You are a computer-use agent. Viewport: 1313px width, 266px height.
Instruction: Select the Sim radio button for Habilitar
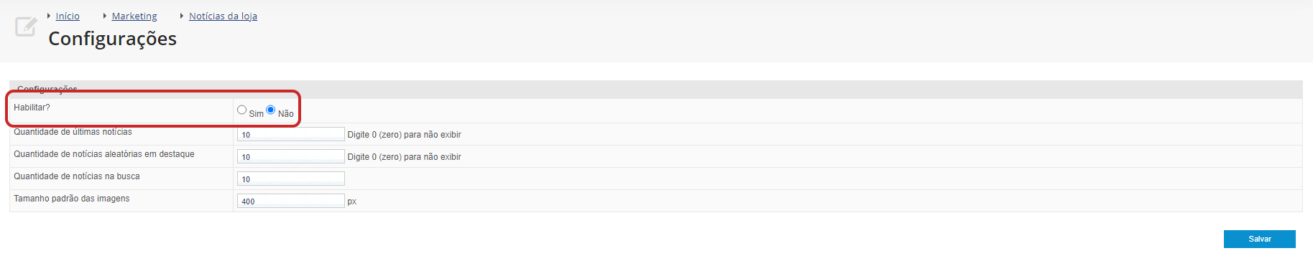[242, 110]
